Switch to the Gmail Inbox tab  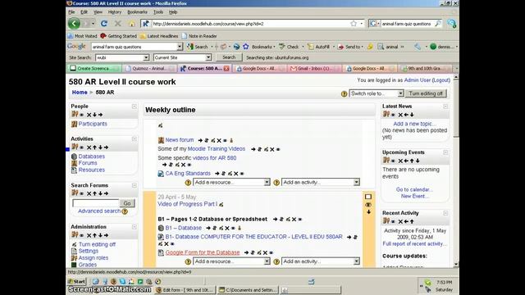pyautogui.click(x=314, y=68)
